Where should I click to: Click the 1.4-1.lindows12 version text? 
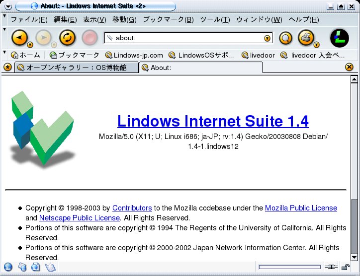pos(213,146)
